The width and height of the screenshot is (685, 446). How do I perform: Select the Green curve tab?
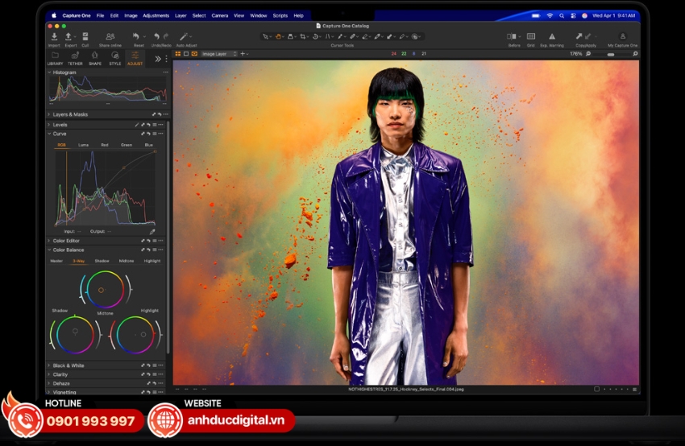127,145
